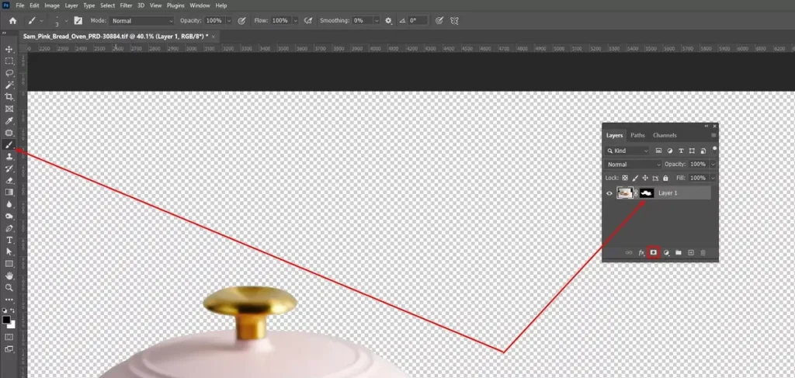This screenshot has height=378, width=795.
Task: Select the Brush tool in the toolbar
Action: coord(9,145)
